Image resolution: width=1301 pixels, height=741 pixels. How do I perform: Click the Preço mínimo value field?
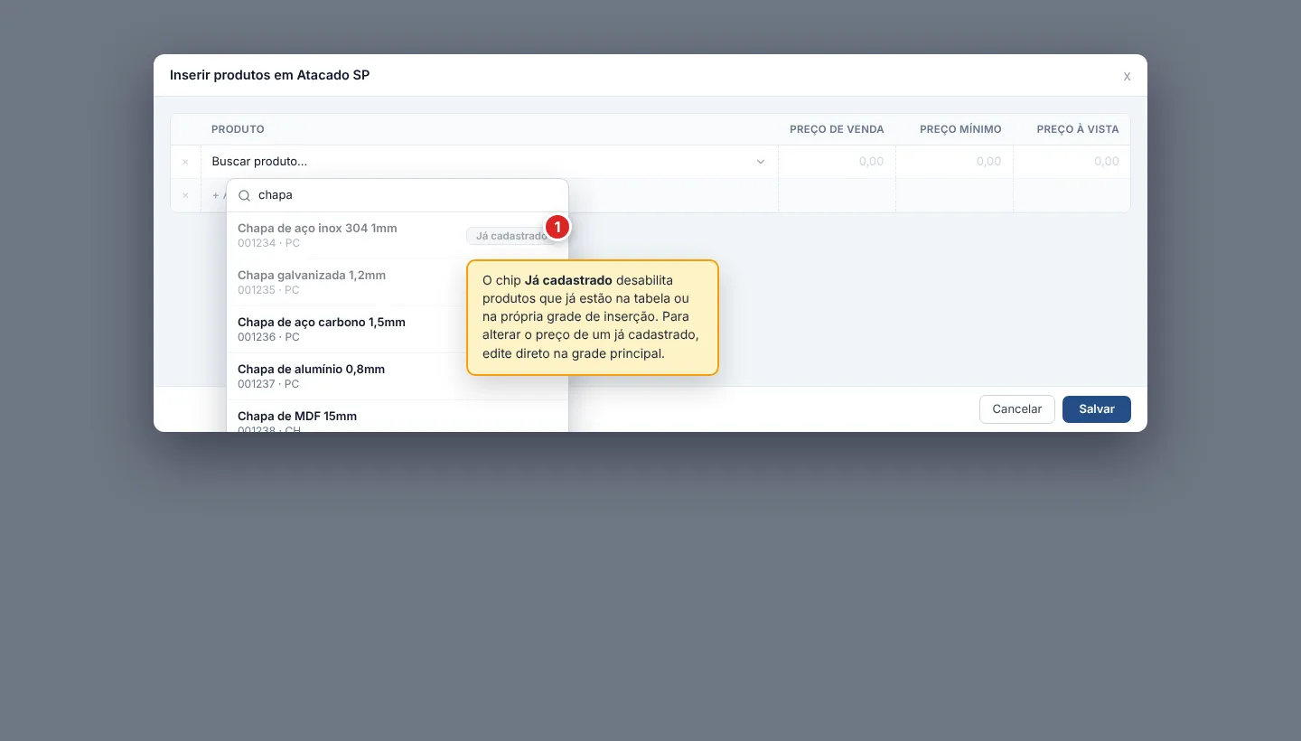954,162
